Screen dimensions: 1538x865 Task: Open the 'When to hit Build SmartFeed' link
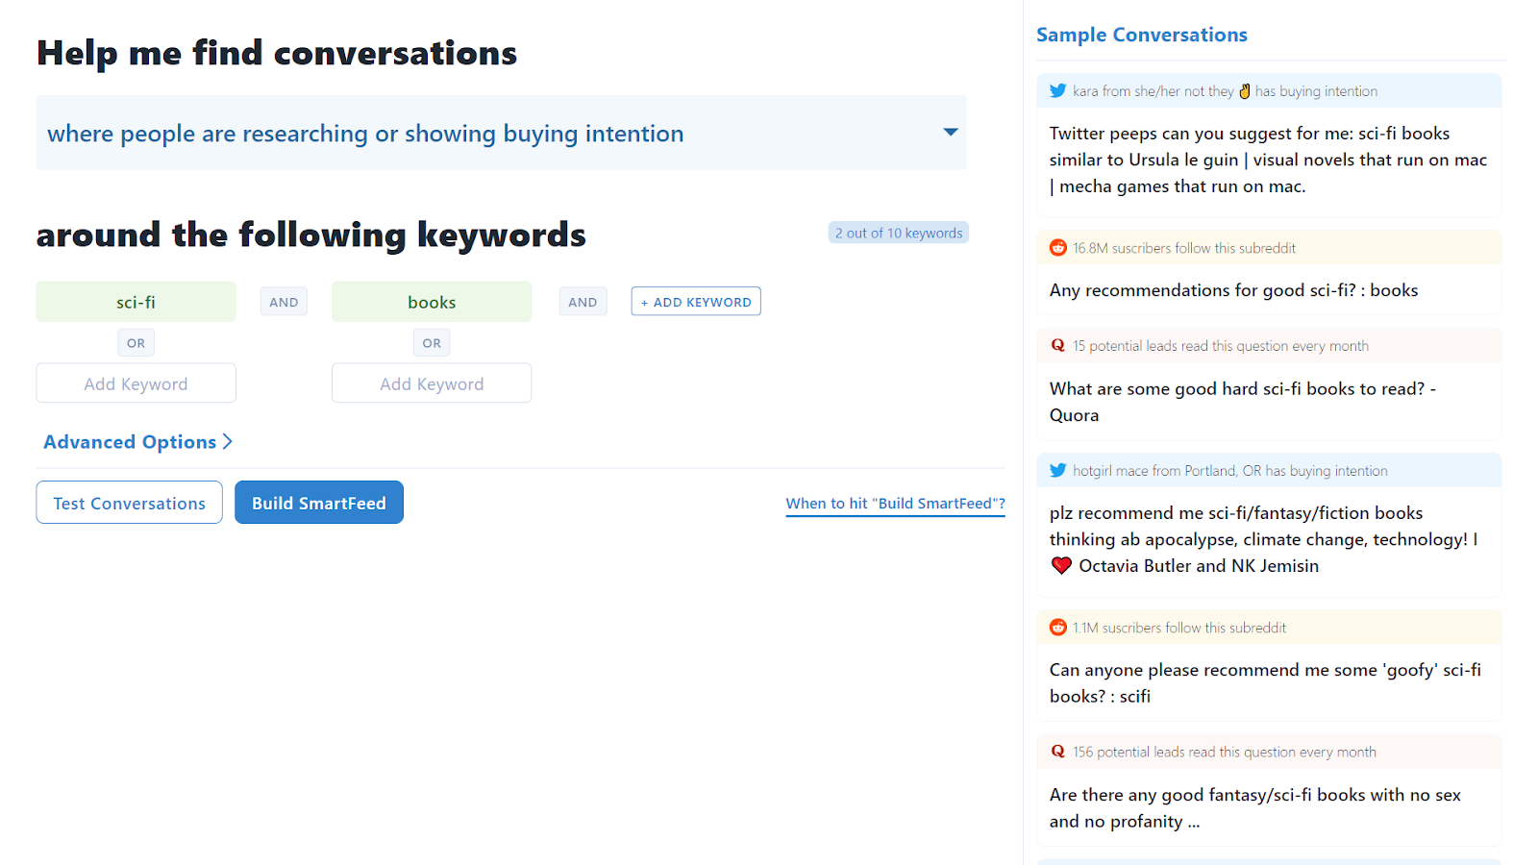click(x=895, y=504)
